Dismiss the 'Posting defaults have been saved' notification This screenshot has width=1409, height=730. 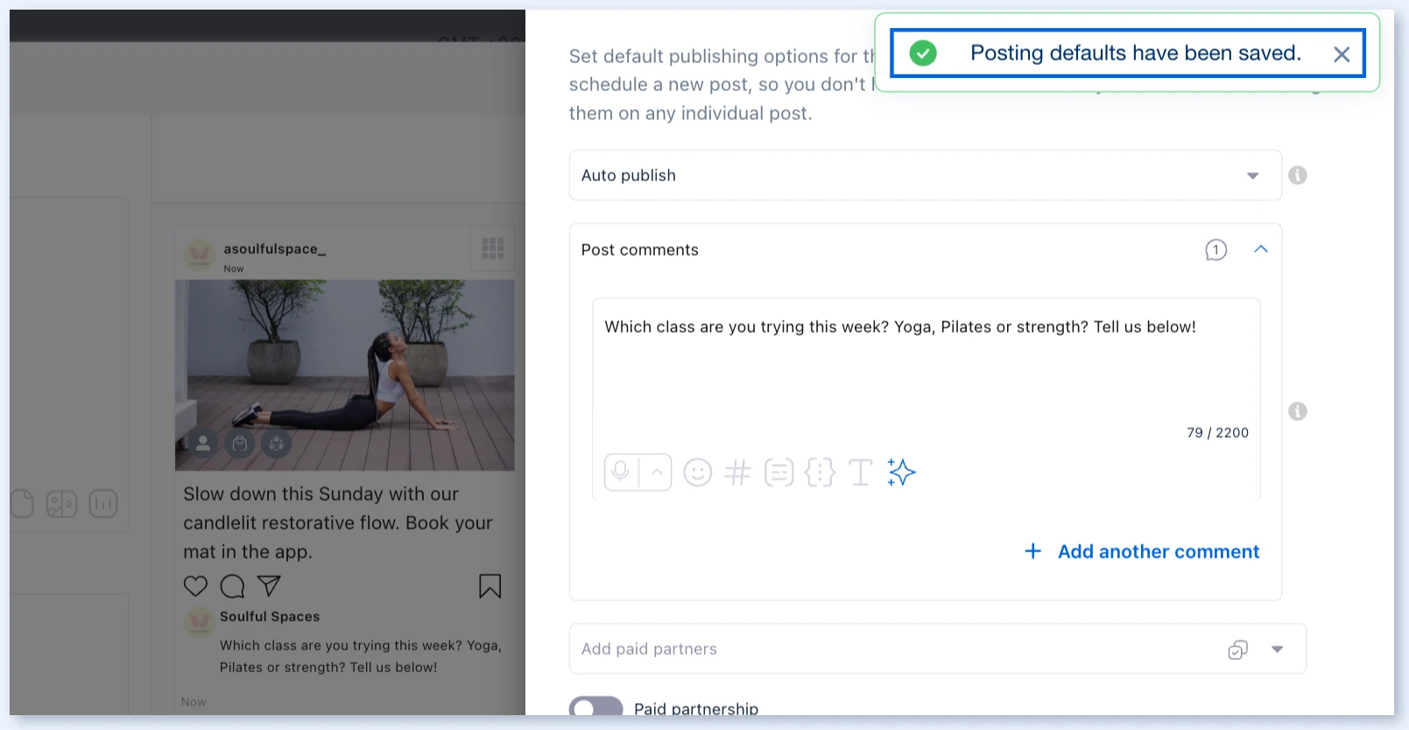1341,54
